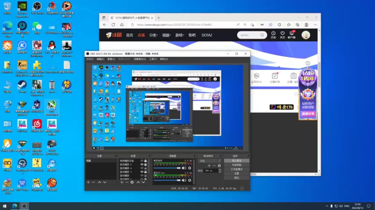This screenshot has height=210, width=375.
Task: Show hidden system tray icons chevron
Action: [327, 206]
